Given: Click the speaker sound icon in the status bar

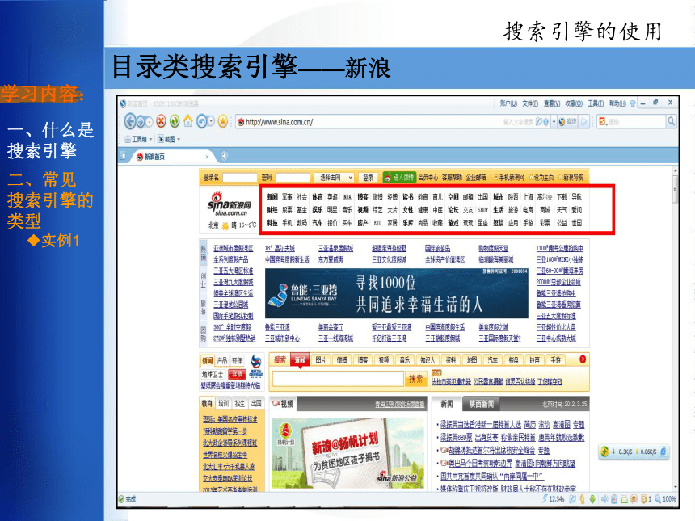Looking at the screenshot, I should tap(604, 499).
